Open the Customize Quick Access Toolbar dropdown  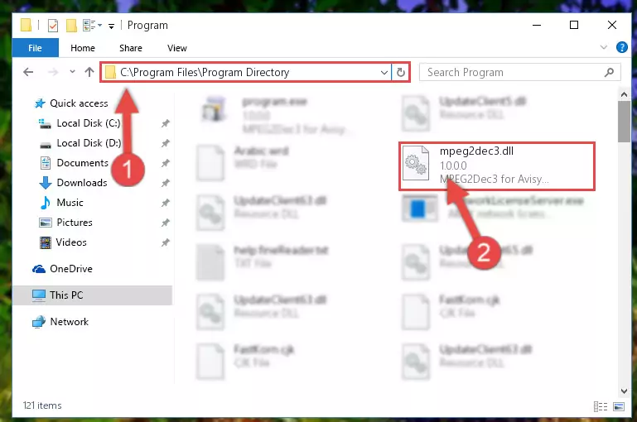point(111,26)
